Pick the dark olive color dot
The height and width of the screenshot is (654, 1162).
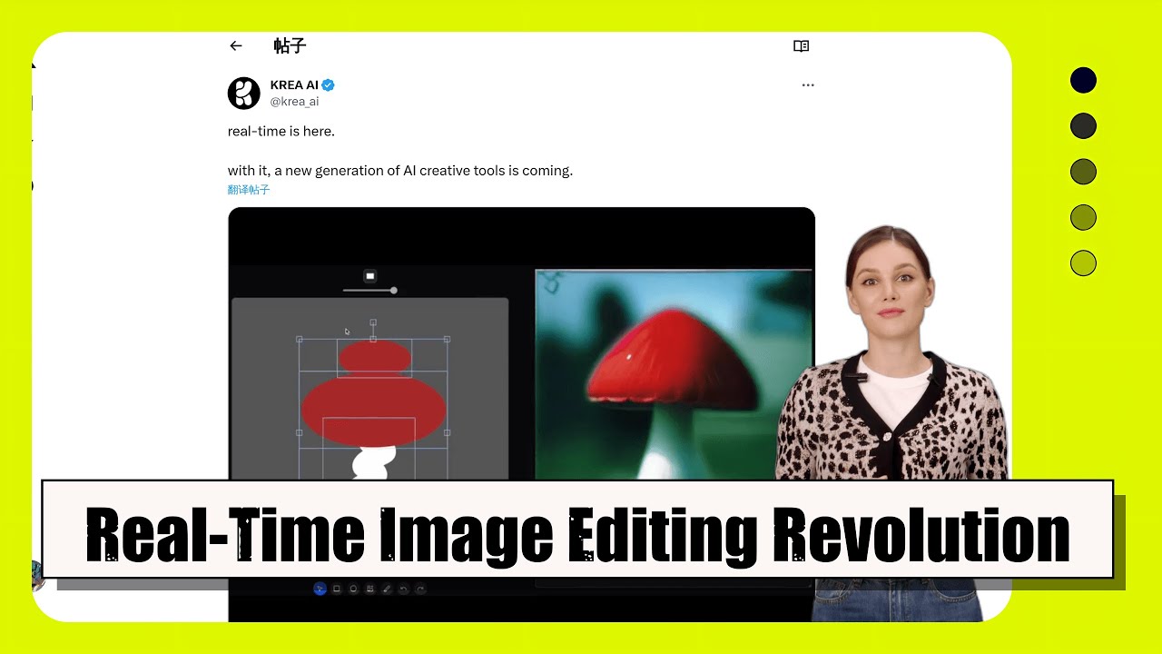pyautogui.click(x=1083, y=172)
